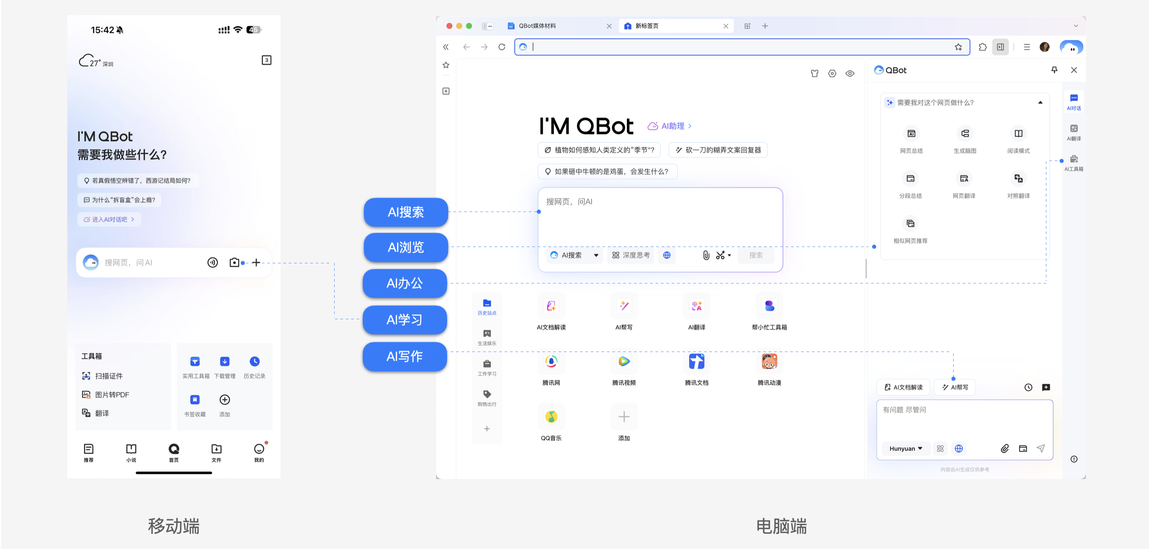Launch 帮小忙工具箱 shortcut
1149x549 pixels.
pos(769,312)
